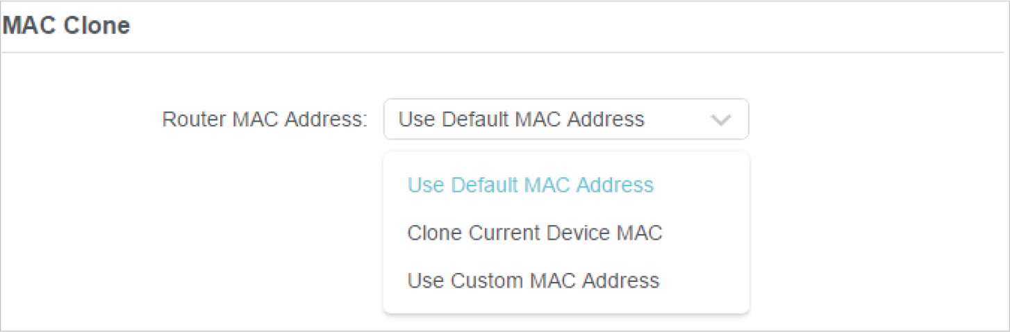Close the dropdown using its down arrow

[x=721, y=120]
